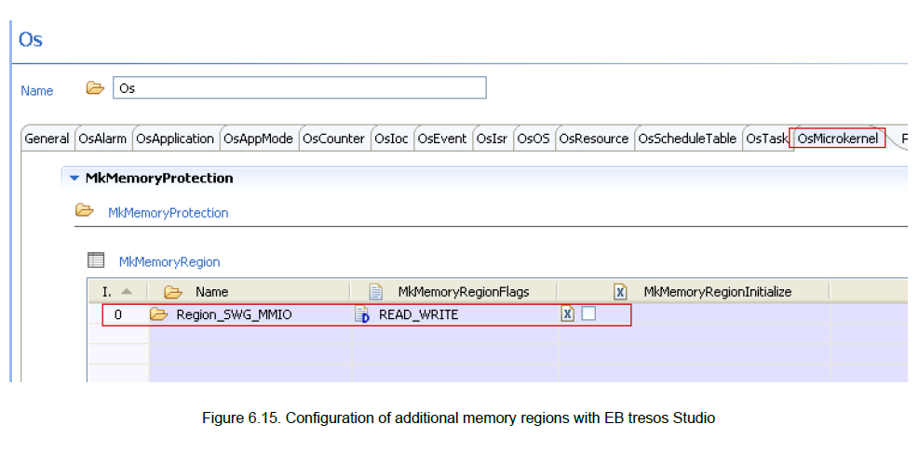Click the Name column header

point(250,291)
